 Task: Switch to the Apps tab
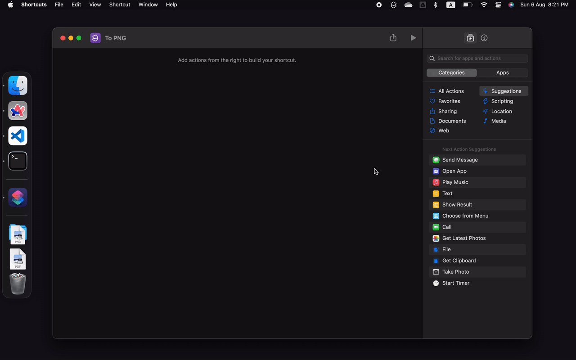click(502, 72)
